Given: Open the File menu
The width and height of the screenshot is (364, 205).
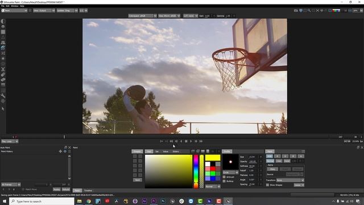Looking at the screenshot, I should [3, 6].
